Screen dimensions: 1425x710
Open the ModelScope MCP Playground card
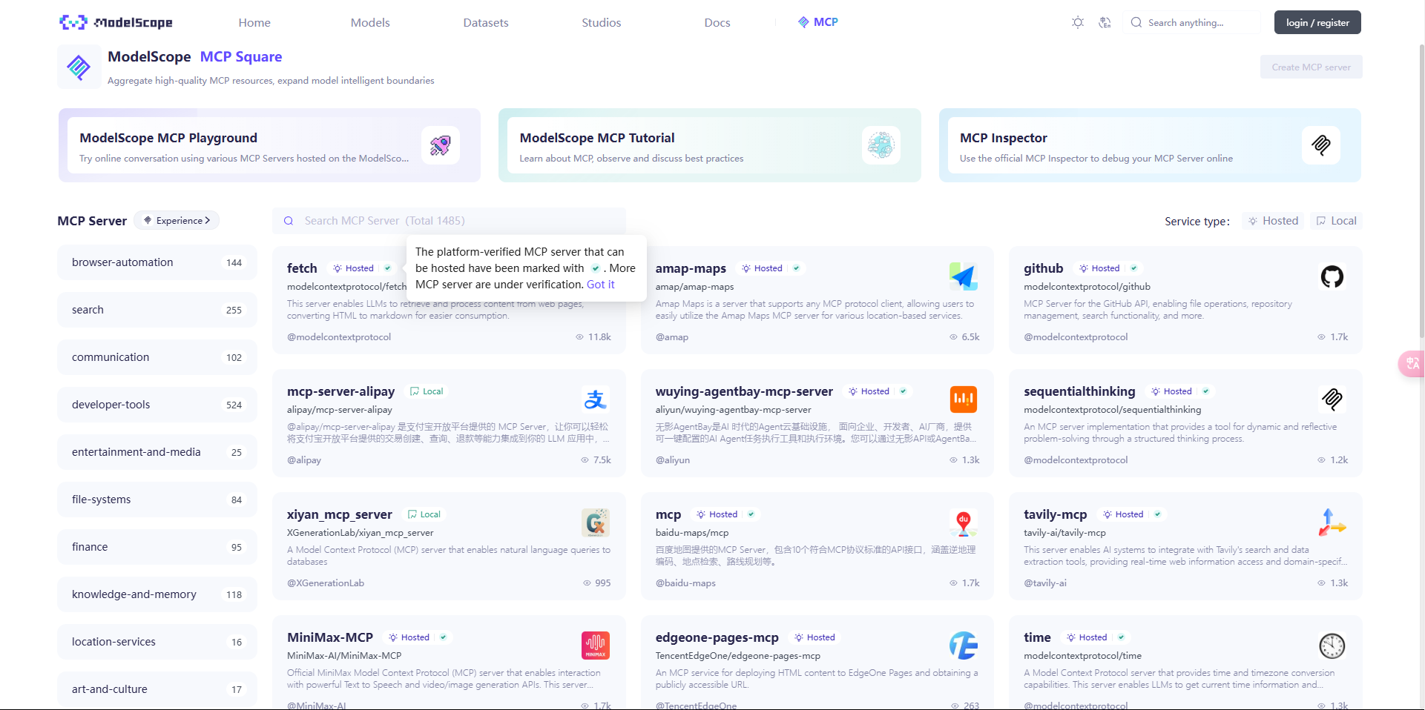click(269, 145)
